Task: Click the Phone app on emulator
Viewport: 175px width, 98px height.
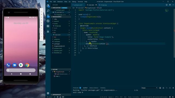Action: click(8, 65)
